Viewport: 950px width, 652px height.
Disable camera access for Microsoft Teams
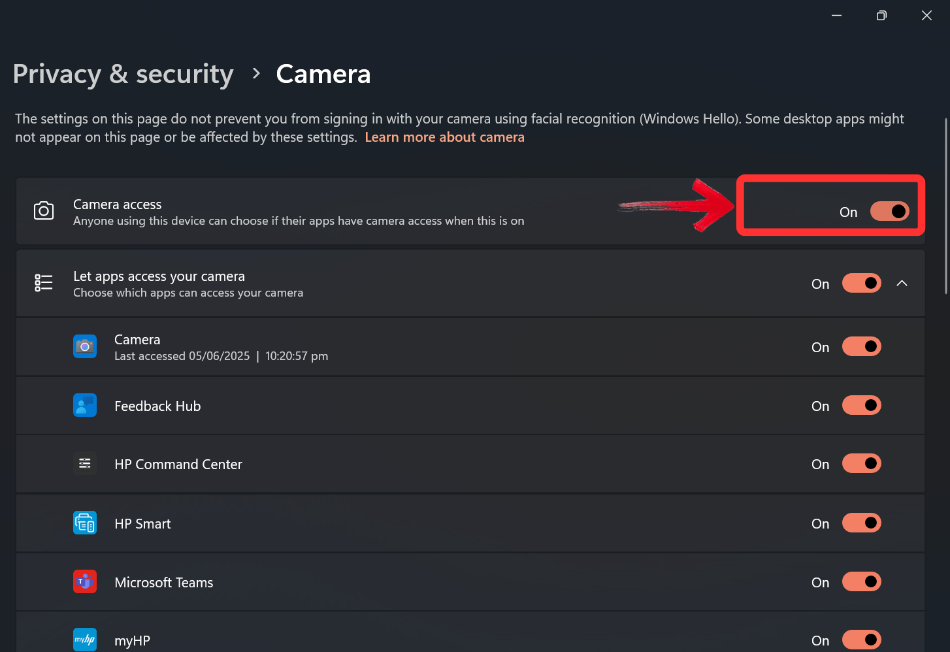tap(861, 581)
